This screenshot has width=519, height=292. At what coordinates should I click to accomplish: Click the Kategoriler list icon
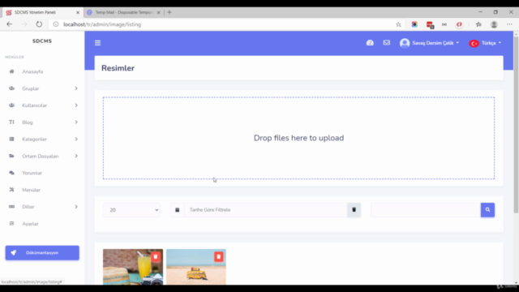click(11, 139)
